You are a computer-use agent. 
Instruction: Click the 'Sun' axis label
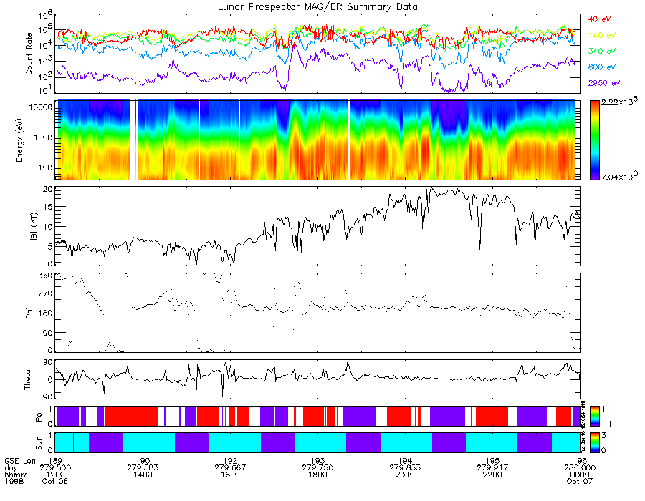[39, 443]
